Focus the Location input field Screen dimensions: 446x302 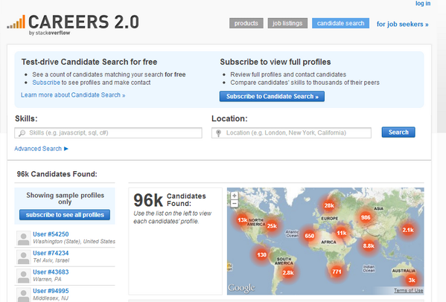291,132
